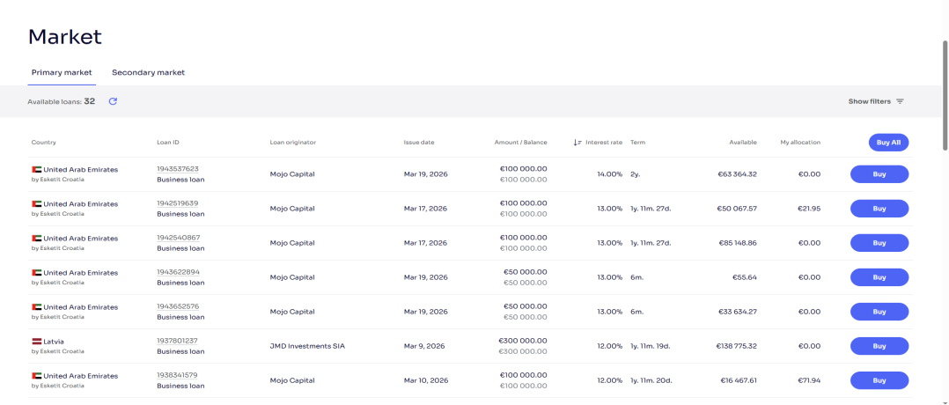Buy loan 1942519639
The width and height of the screenshot is (949, 405).
click(x=879, y=209)
